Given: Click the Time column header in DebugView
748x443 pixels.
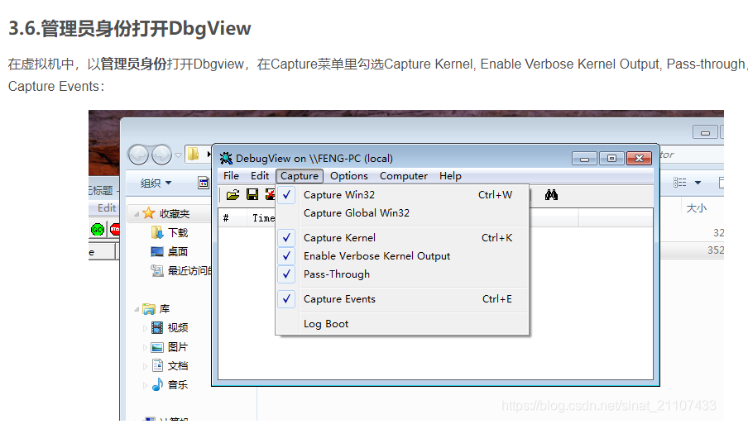Looking at the screenshot, I should [263, 218].
